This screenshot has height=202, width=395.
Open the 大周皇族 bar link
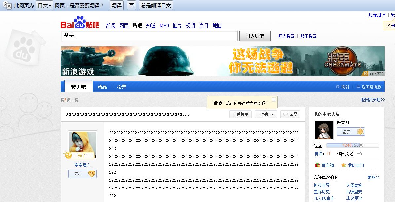tap(354, 185)
